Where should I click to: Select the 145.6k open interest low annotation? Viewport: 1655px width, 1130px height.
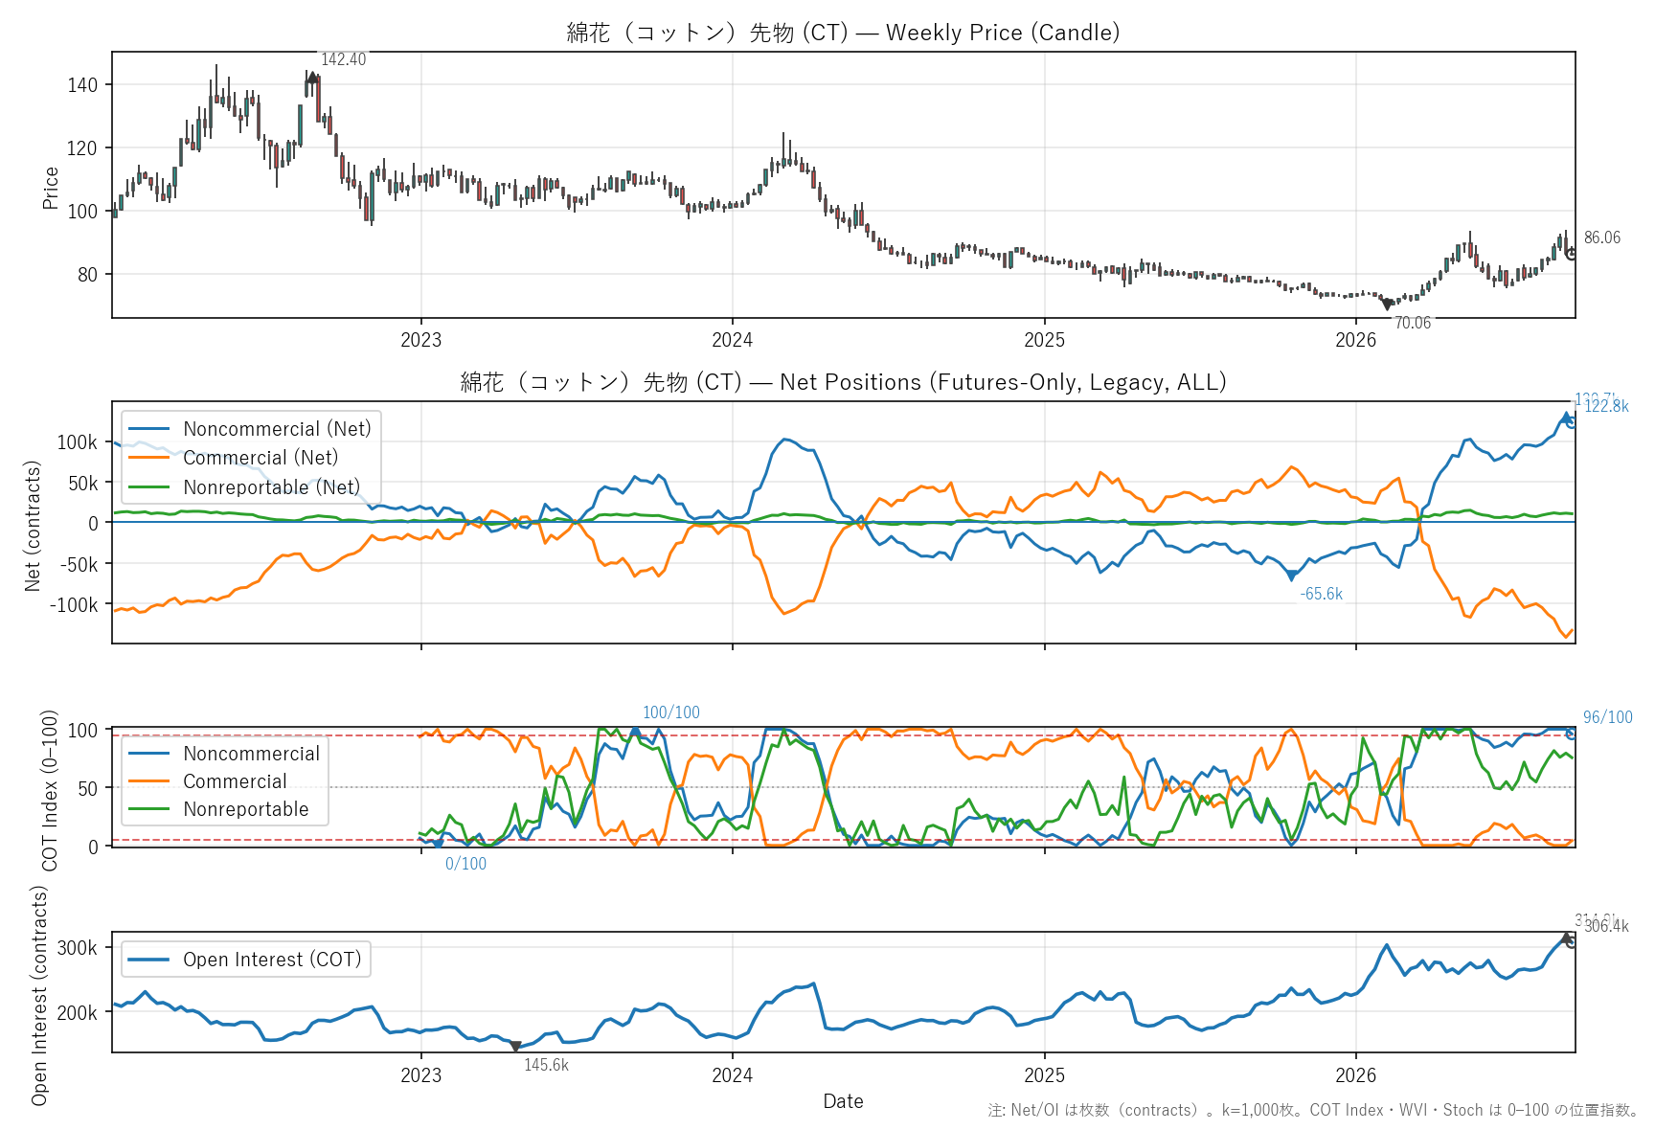tap(546, 1065)
